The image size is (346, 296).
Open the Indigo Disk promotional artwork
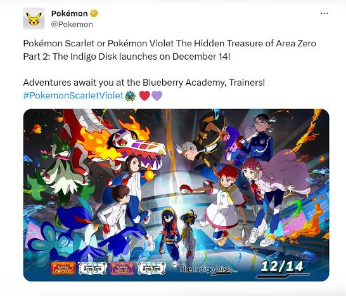[x=176, y=195]
